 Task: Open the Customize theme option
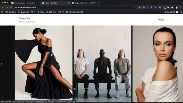pos(23,12)
